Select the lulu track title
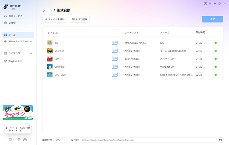 point(56,43)
